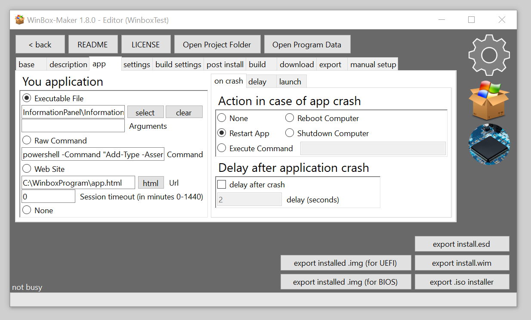Click export installed .img (for UEFI)
The image size is (531, 320).
tap(346, 263)
